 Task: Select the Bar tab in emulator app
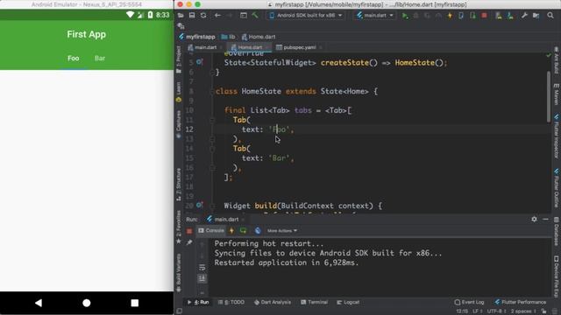pyautogui.click(x=100, y=59)
